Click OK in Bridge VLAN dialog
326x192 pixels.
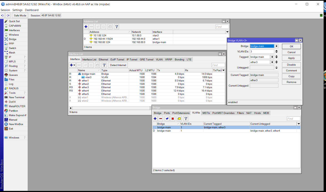[291, 46]
